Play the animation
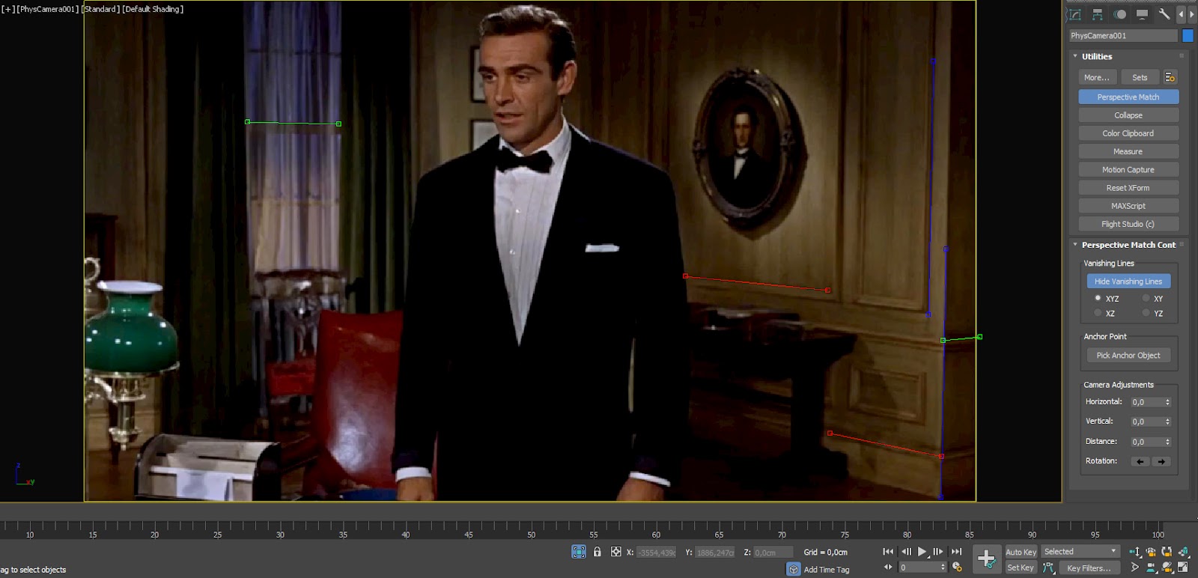This screenshot has height=578, width=1198. [x=922, y=552]
